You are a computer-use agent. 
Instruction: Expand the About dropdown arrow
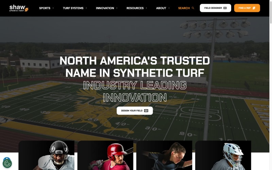(169, 8)
